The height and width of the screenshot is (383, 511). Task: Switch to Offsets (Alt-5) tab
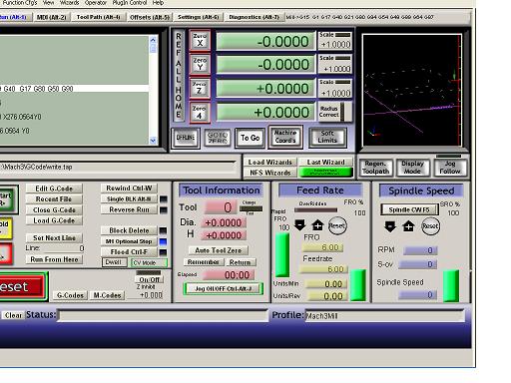point(150,17)
